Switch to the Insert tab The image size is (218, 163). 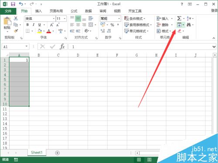(38, 11)
